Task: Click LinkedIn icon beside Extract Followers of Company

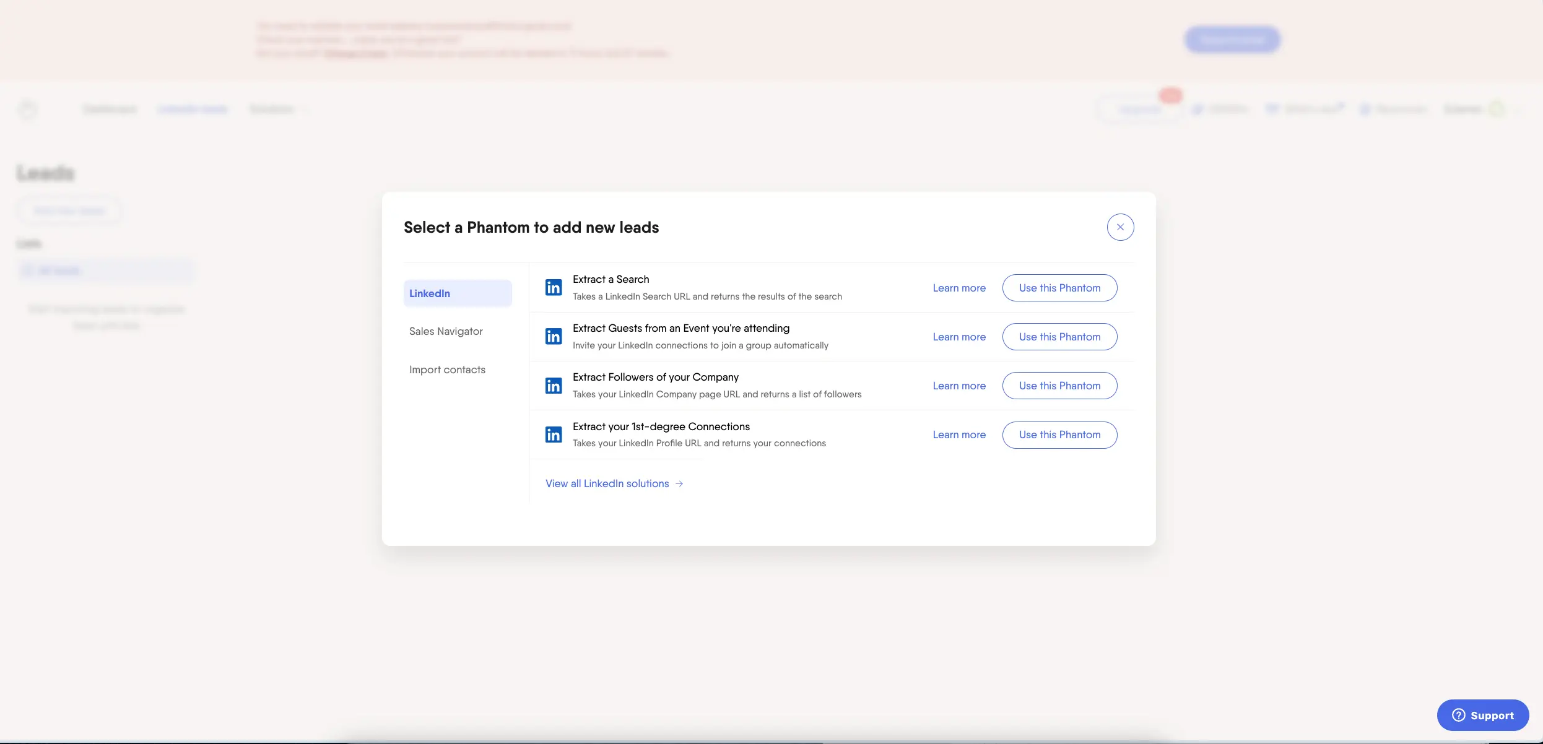Action: point(554,386)
